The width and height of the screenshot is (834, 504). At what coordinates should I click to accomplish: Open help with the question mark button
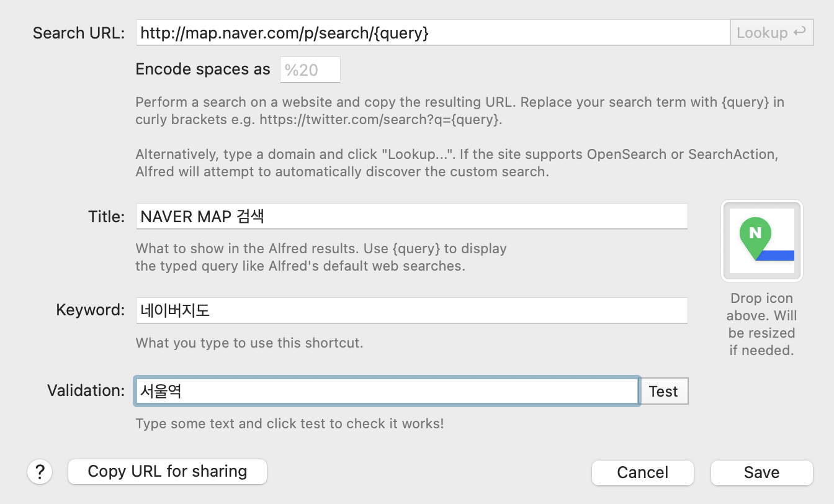click(x=40, y=472)
